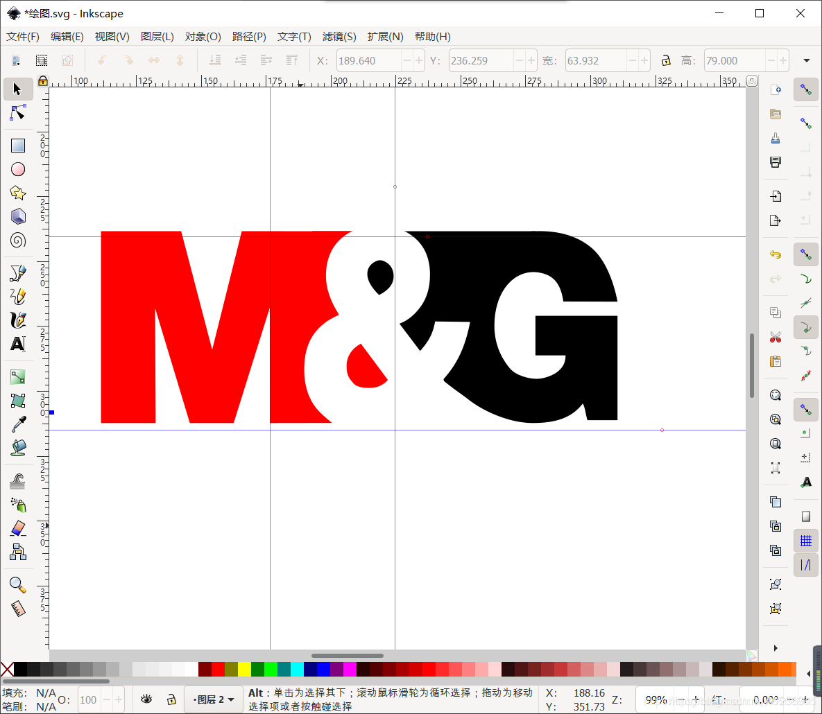The height and width of the screenshot is (714, 822).
Task: Select the Spiral tool
Action: click(x=18, y=241)
